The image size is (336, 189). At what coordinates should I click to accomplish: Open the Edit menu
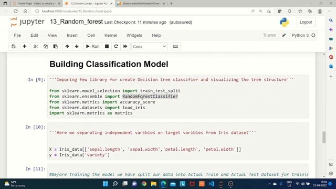(34, 35)
